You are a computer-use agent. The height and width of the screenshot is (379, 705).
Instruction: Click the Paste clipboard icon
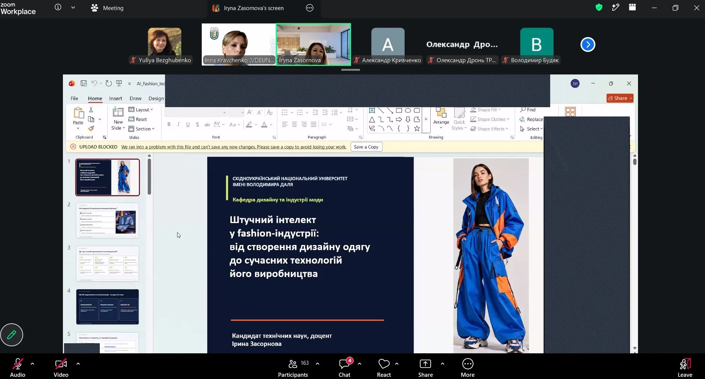(x=78, y=113)
